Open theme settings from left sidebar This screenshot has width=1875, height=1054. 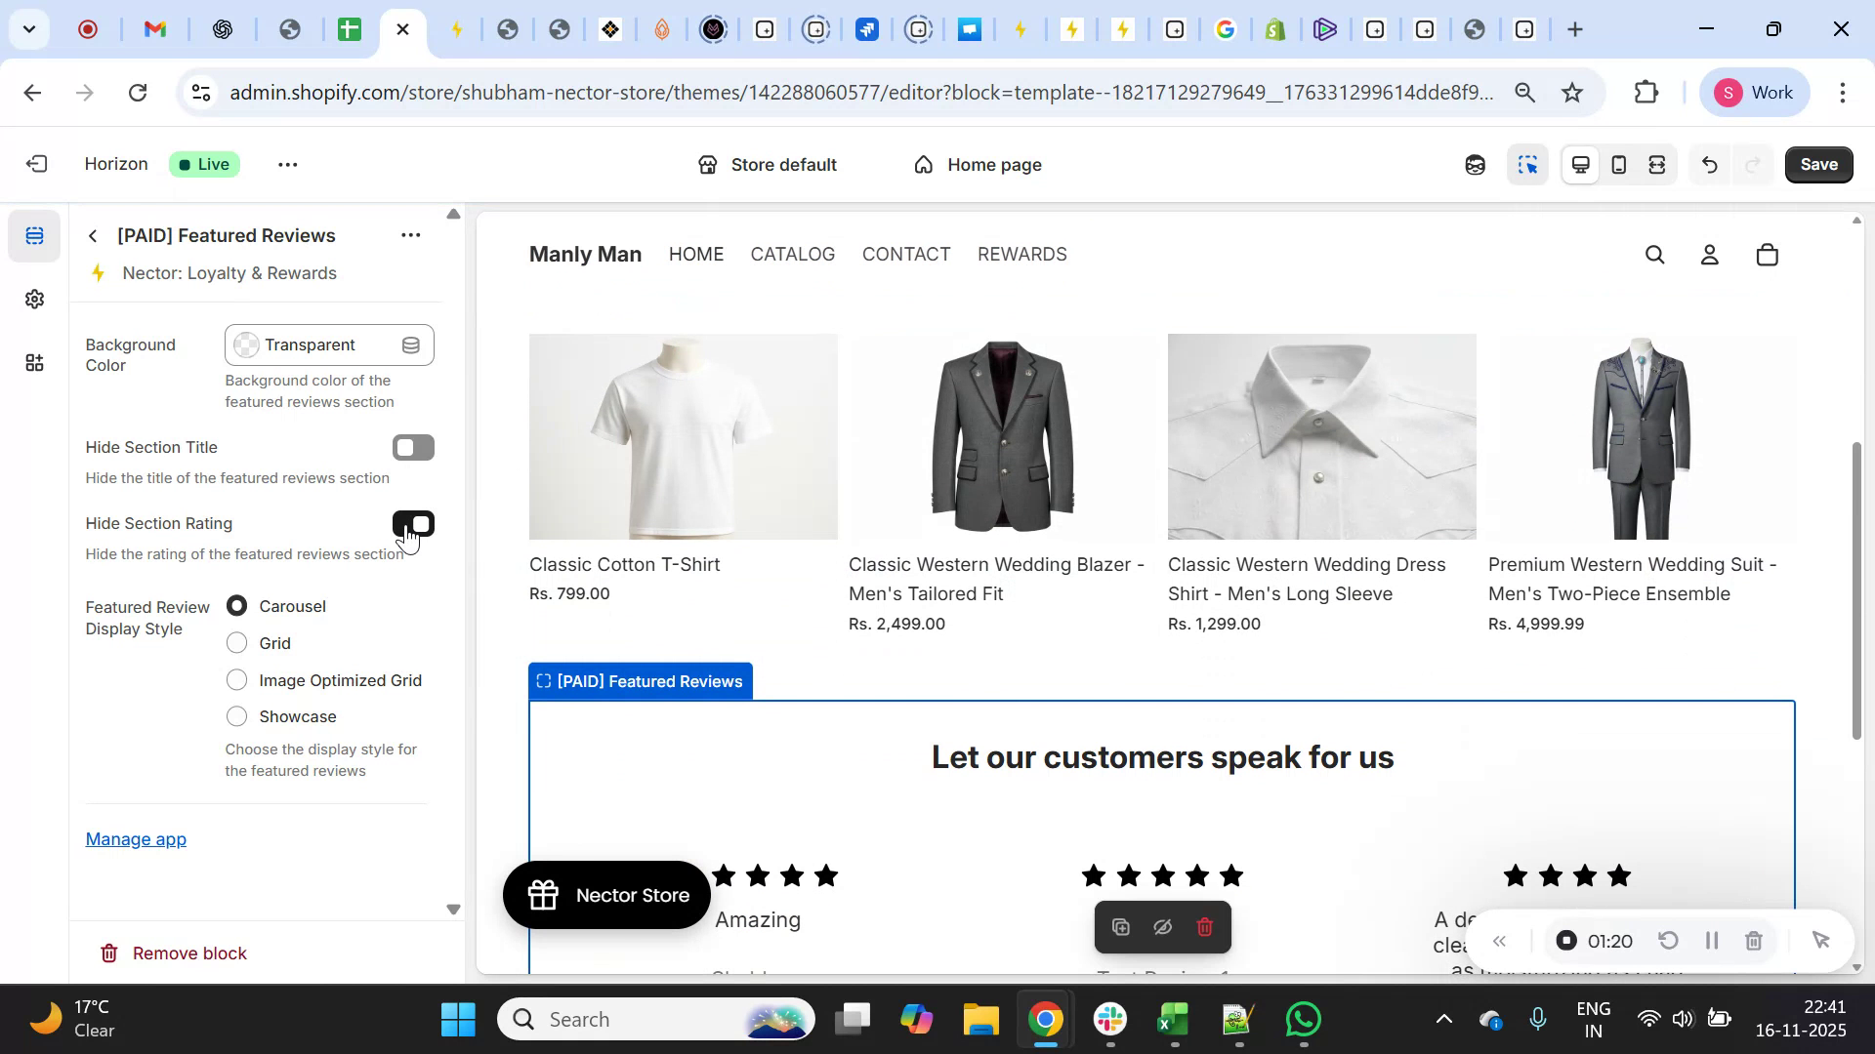click(x=34, y=300)
